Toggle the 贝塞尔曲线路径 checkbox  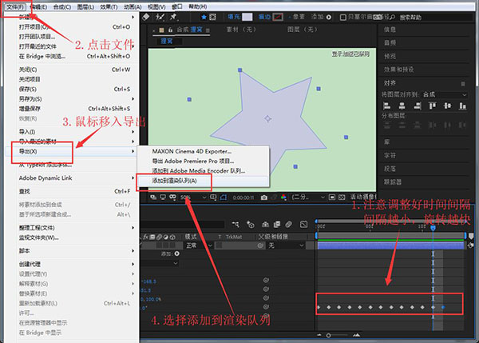pos(342,18)
